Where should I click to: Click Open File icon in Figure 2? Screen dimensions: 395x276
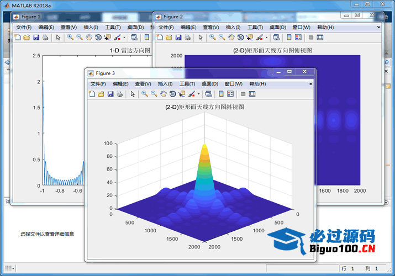click(169, 38)
